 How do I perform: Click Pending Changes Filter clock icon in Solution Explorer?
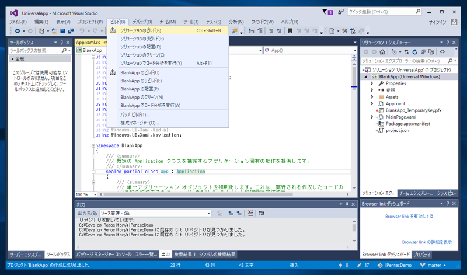(x=395, y=52)
